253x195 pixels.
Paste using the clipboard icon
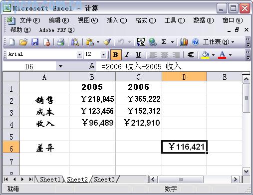tap(90, 42)
